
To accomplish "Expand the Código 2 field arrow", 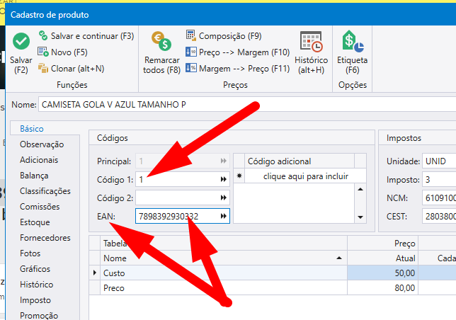I will coord(224,198).
